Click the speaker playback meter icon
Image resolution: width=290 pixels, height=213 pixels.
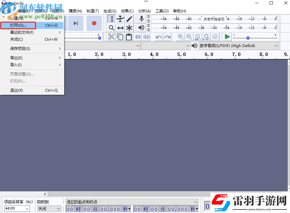tap(141, 28)
